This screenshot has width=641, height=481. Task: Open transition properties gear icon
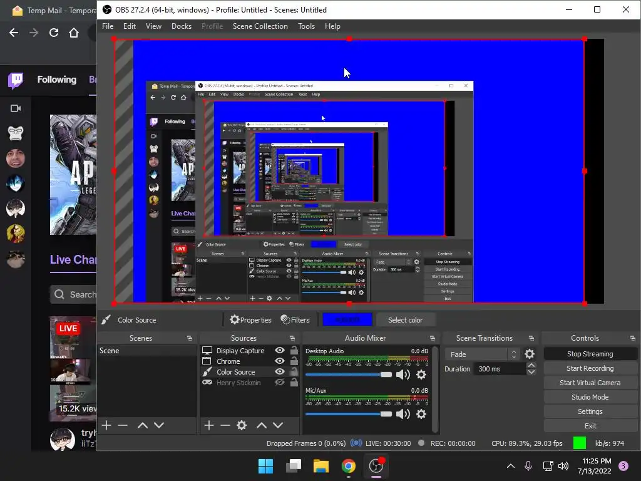pos(530,354)
